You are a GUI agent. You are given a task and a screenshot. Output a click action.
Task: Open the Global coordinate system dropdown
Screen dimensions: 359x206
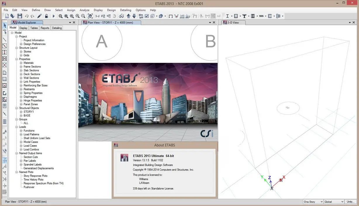[334, 202]
